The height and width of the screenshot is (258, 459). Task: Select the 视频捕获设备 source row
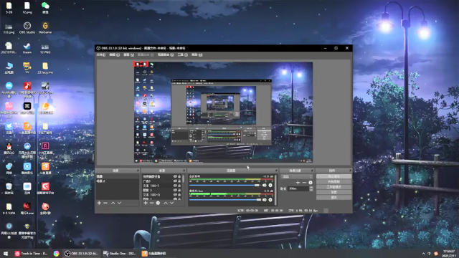[162, 177]
